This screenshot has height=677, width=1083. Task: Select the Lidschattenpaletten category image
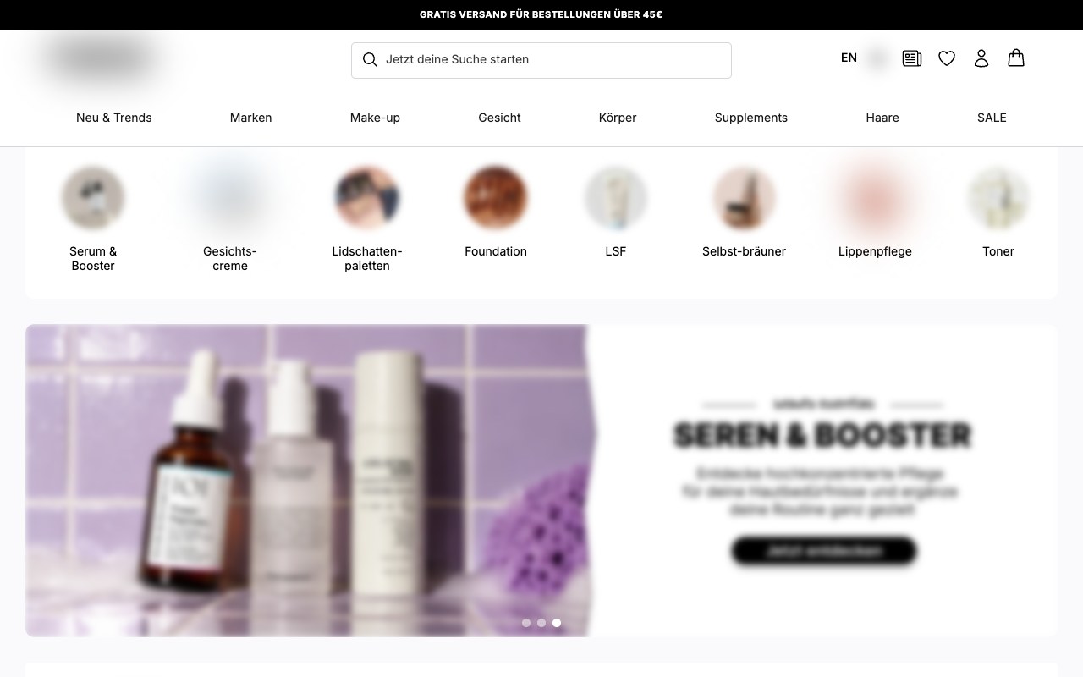pyautogui.click(x=367, y=198)
